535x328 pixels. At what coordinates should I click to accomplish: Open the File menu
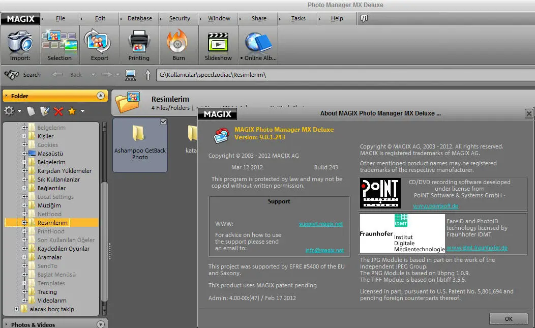61,18
